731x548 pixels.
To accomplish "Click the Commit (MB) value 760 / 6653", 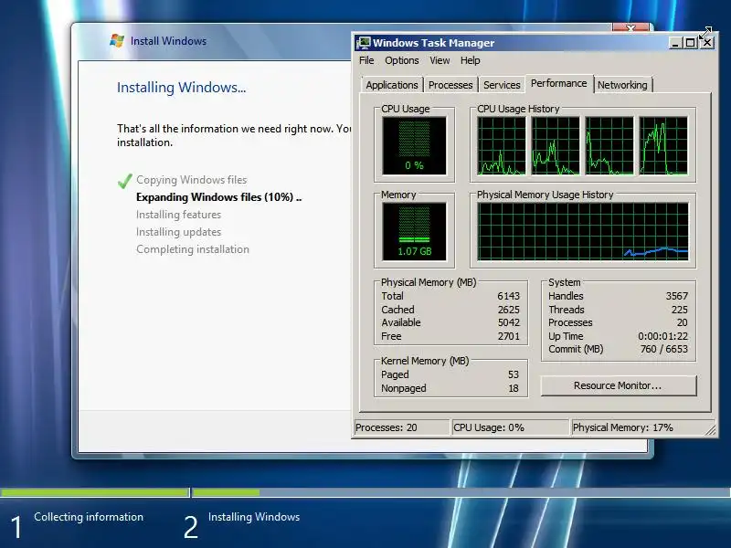I will (x=664, y=349).
